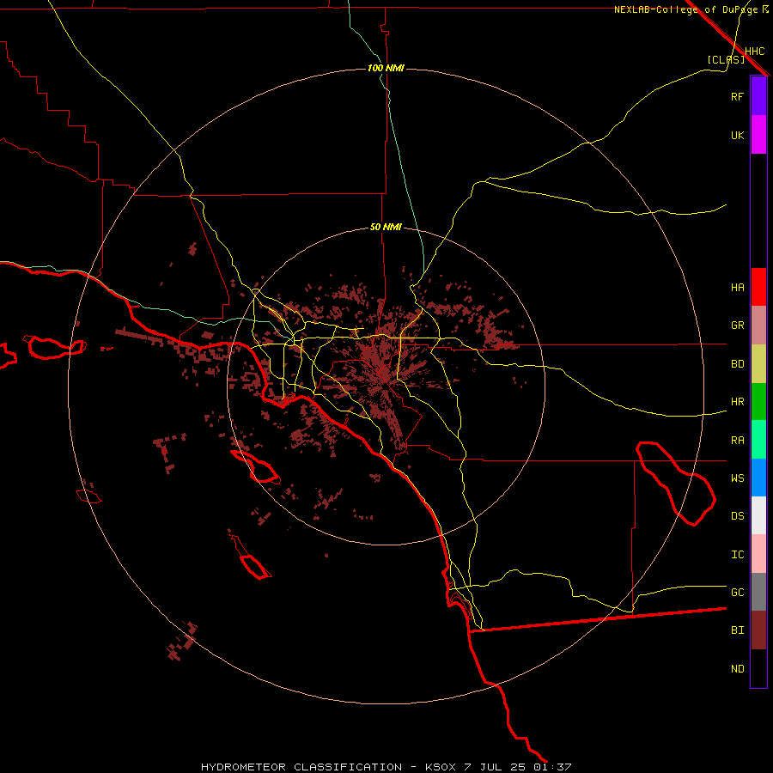Click the green HR legend swatch
773x773 pixels.
click(x=758, y=402)
